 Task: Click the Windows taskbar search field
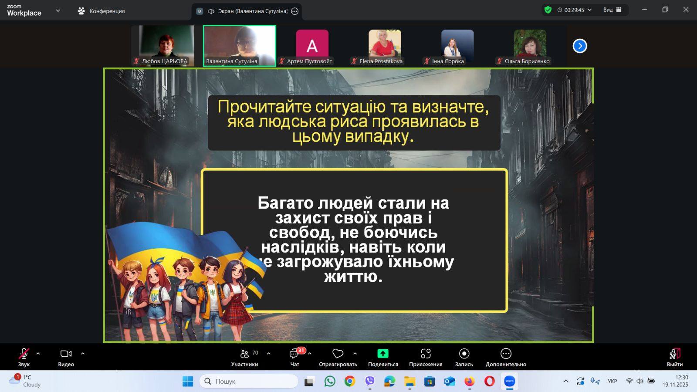[249, 381]
